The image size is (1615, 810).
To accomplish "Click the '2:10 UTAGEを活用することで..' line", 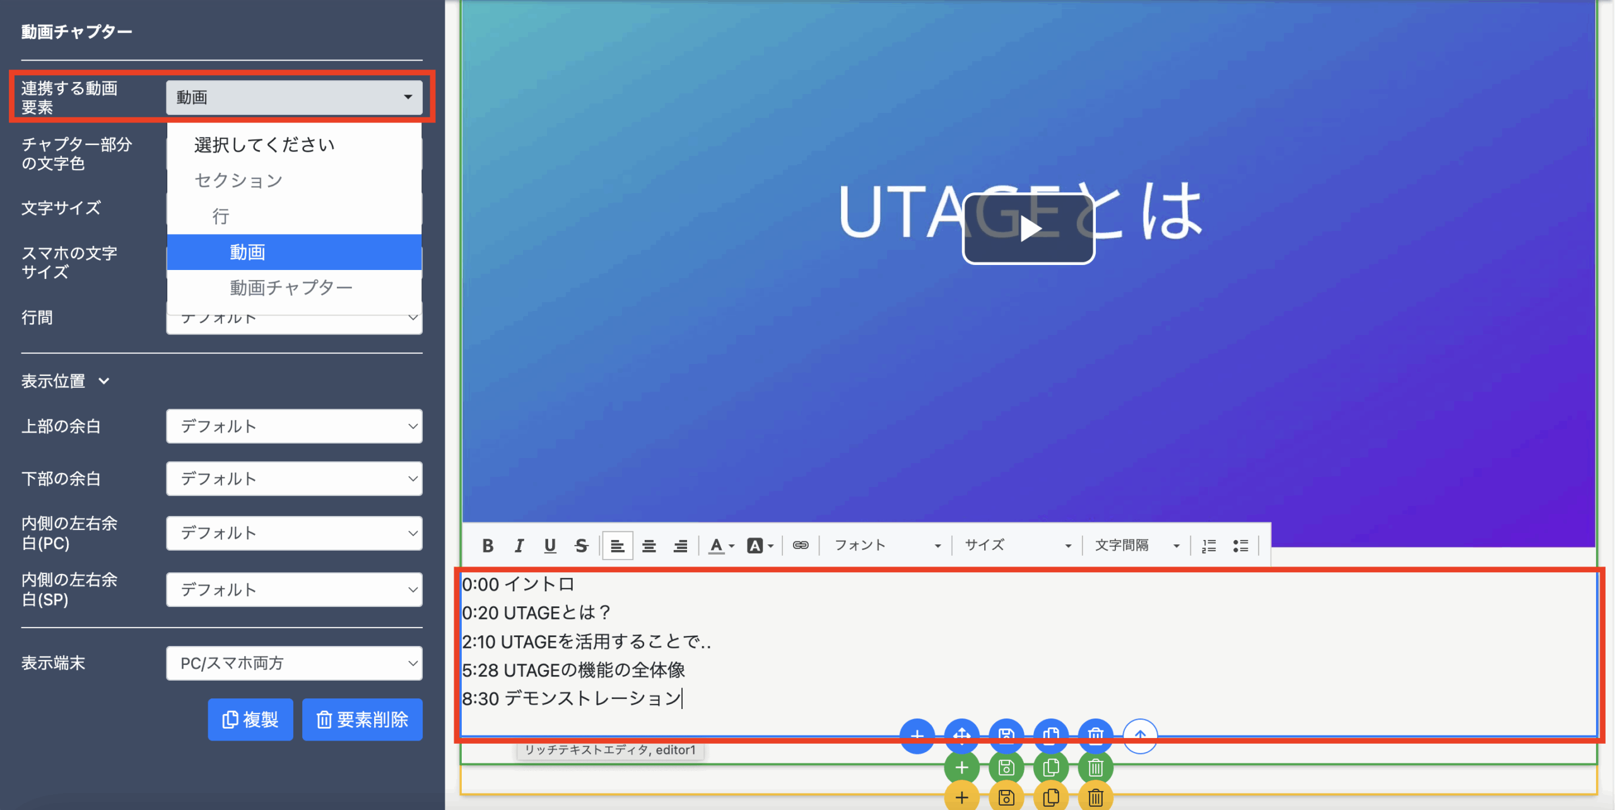I will tap(587, 642).
